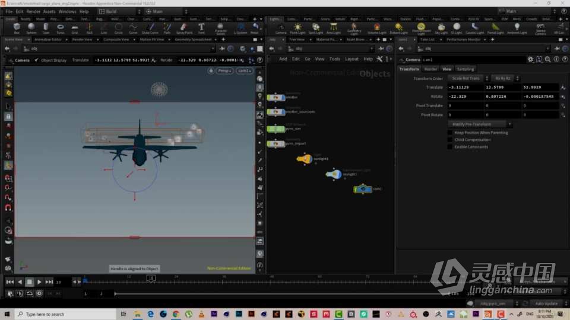
Task: Switch to the Geometry Spreadsheet tab
Action: click(193, 40)
